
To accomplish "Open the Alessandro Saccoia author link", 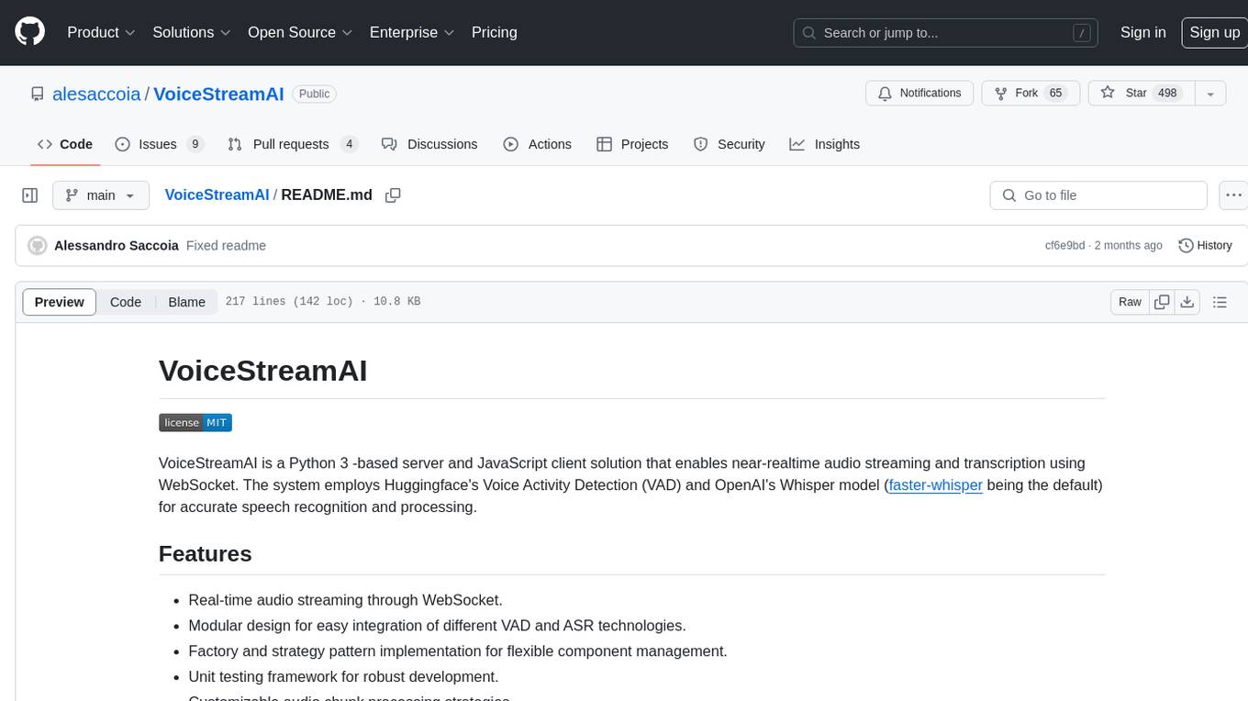I will (x=117, y=246).
